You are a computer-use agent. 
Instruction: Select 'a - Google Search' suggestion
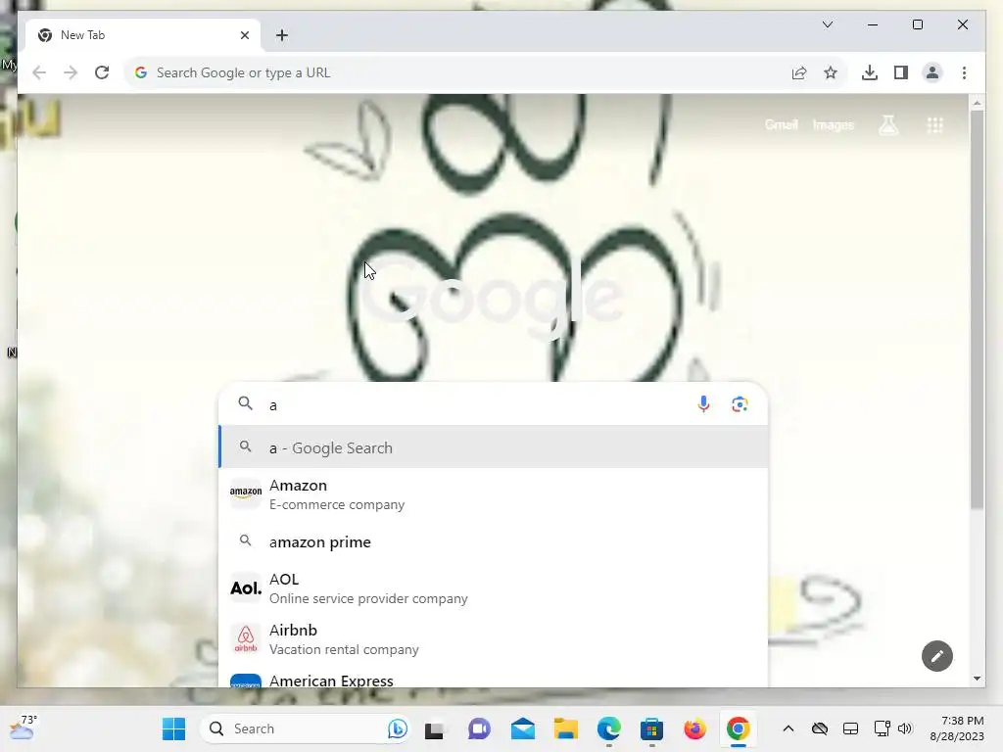(x=494, y=447)
